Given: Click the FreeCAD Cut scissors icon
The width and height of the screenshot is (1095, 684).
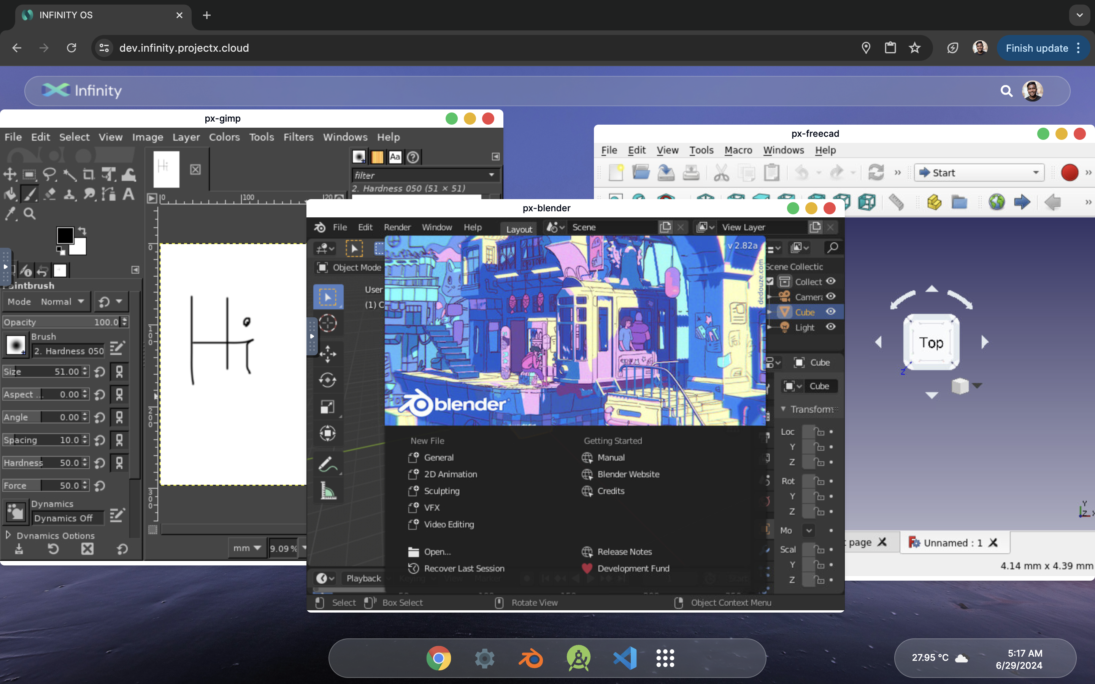Looking at the screenshot, I should point(721,173).
